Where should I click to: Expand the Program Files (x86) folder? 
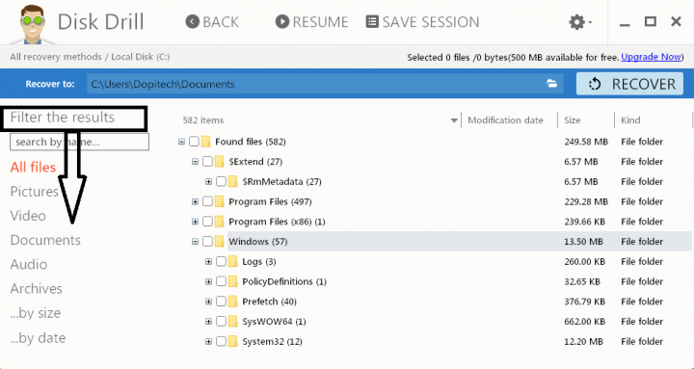(x=195, y=222)
